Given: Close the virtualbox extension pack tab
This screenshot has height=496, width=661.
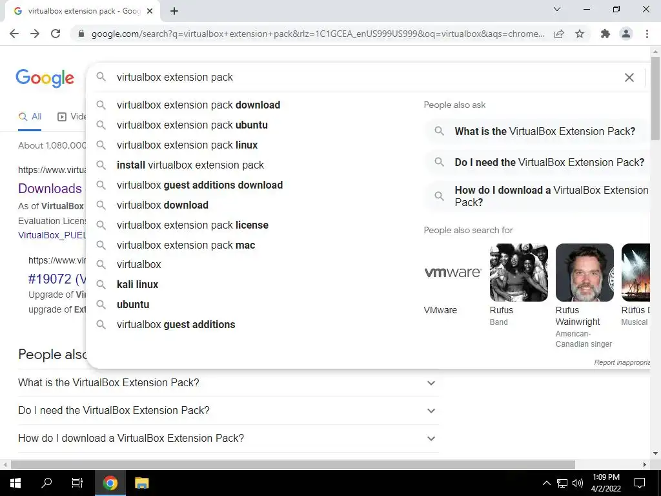Looking at the screenshot, I should point(150,11).
